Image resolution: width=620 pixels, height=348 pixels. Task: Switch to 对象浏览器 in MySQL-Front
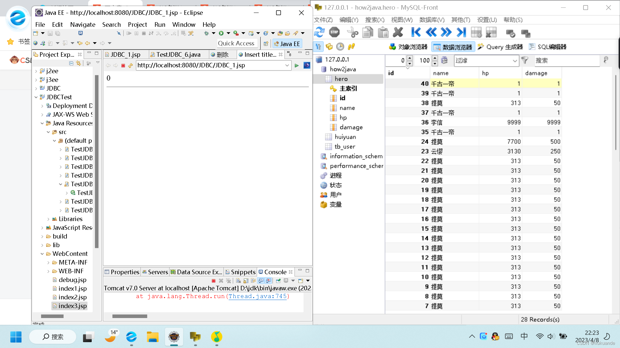click(408, 47)
